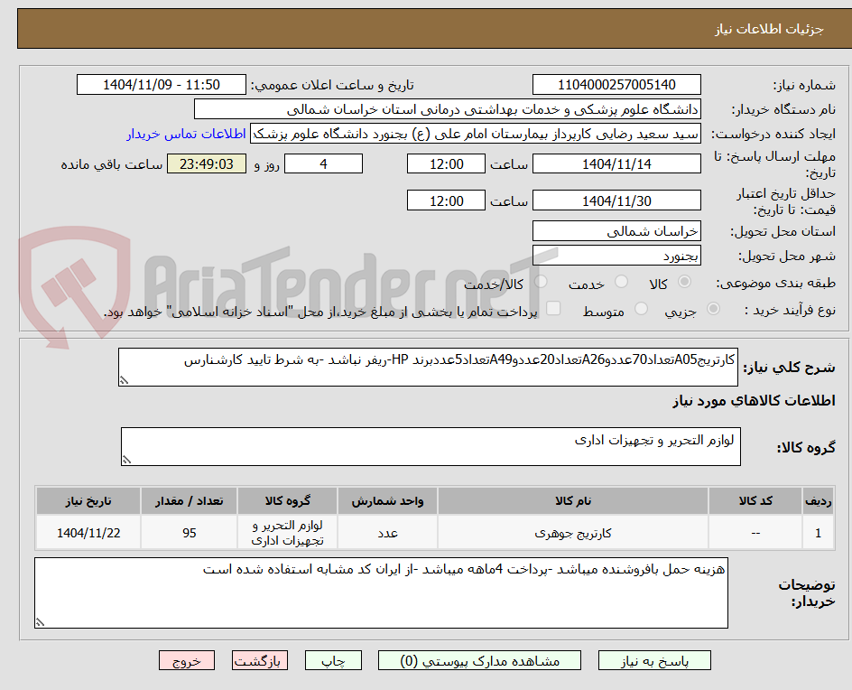
Task: Click the نام دستگاه خریدار field
Action: point(447,109)
